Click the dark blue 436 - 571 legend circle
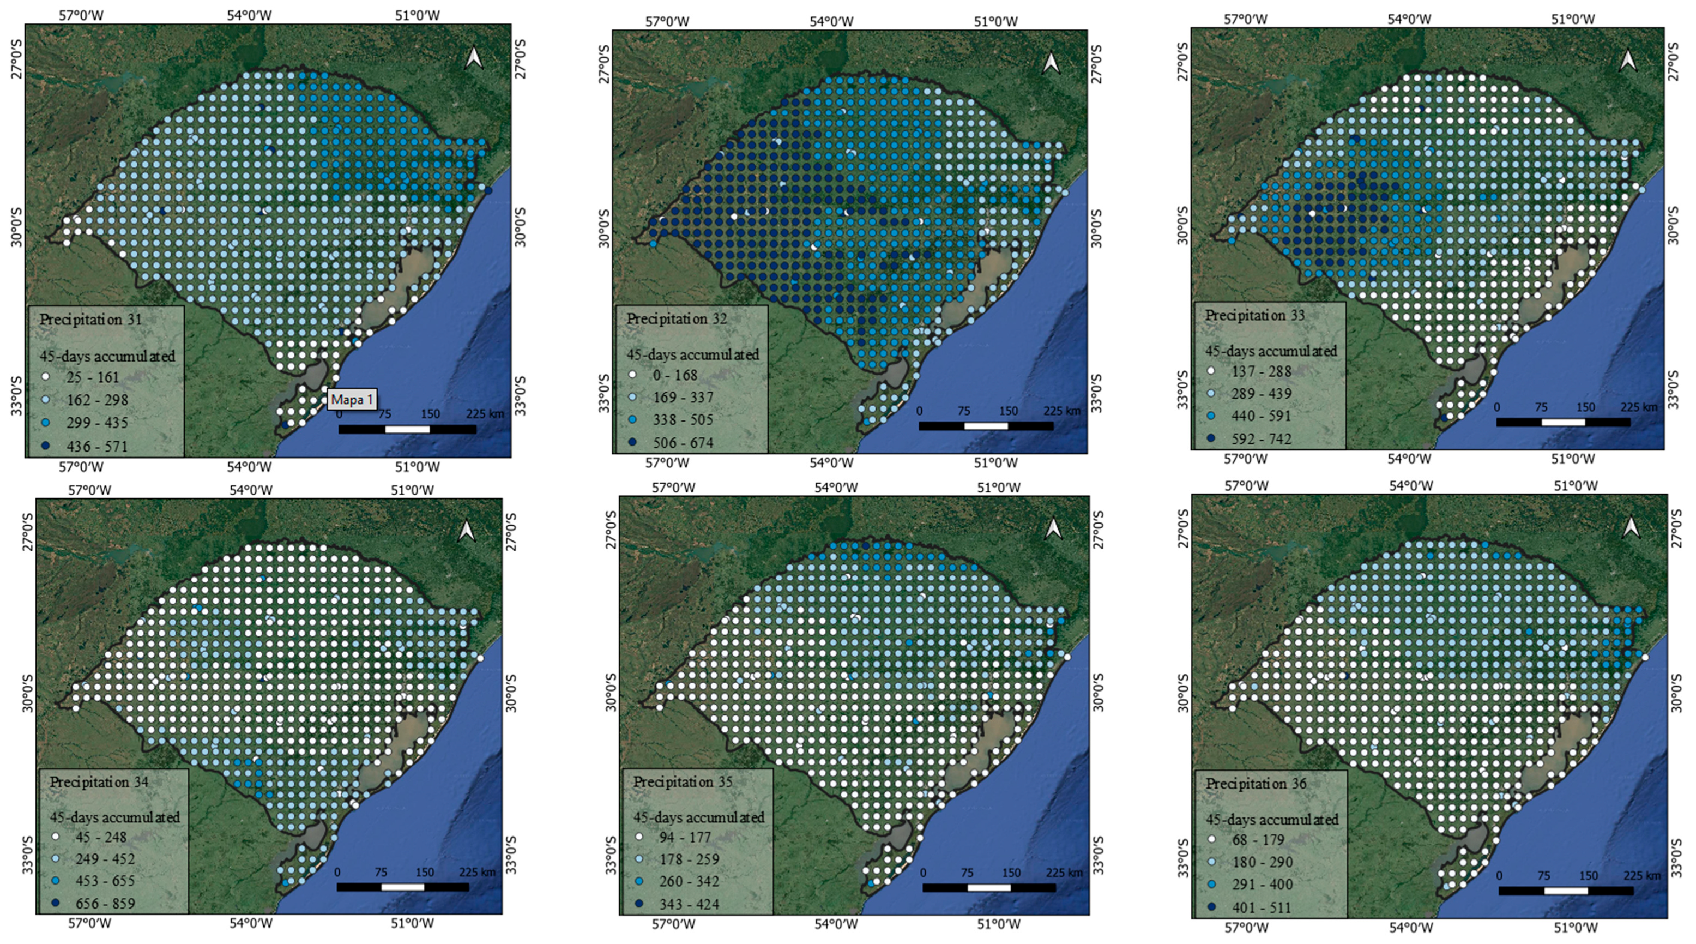 click(x=46, y=446)
